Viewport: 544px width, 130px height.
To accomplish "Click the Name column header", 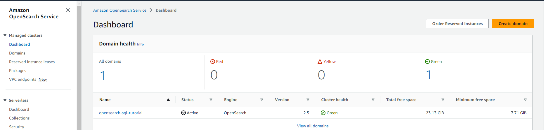I will click(105, 100).
